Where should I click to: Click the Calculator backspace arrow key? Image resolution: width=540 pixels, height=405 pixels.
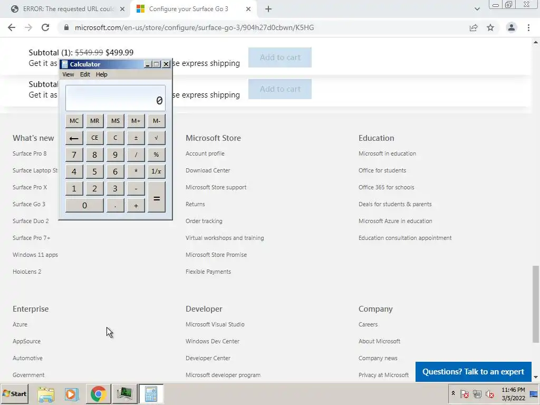point(74,138)
